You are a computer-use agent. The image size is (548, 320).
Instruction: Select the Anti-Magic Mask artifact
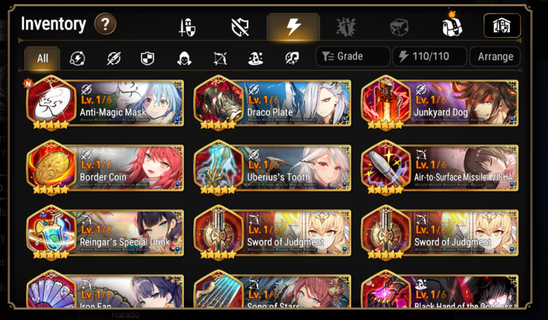pos(105,103)
